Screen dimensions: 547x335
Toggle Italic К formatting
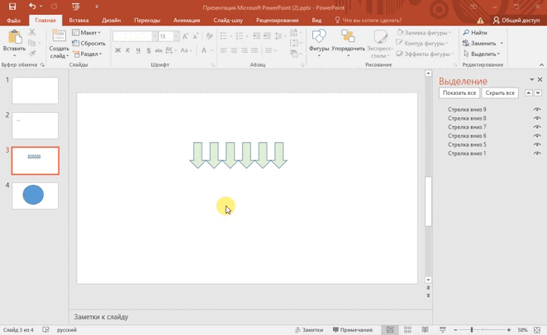click(x=128, y=50)
